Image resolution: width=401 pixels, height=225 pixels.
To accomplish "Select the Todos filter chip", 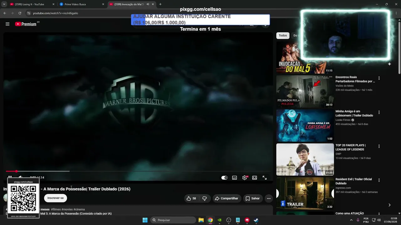I will [x=283, y=36].
